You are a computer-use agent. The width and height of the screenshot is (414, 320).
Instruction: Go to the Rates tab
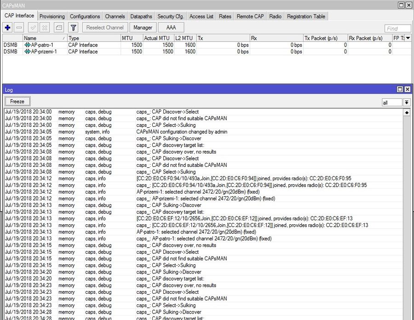(225, 17)
